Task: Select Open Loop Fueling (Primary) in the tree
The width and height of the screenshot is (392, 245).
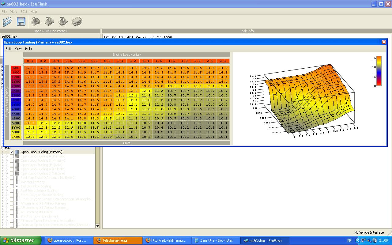Action: pos(41,152)
